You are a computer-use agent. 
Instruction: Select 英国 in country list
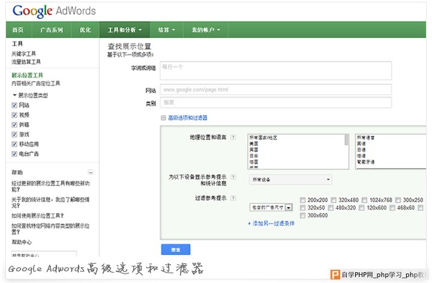pos(254,150)
